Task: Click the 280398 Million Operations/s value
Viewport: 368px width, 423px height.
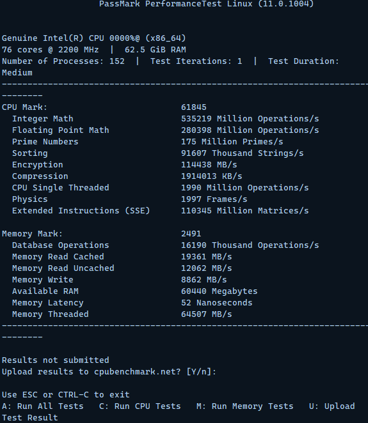Action: point(250,130)
